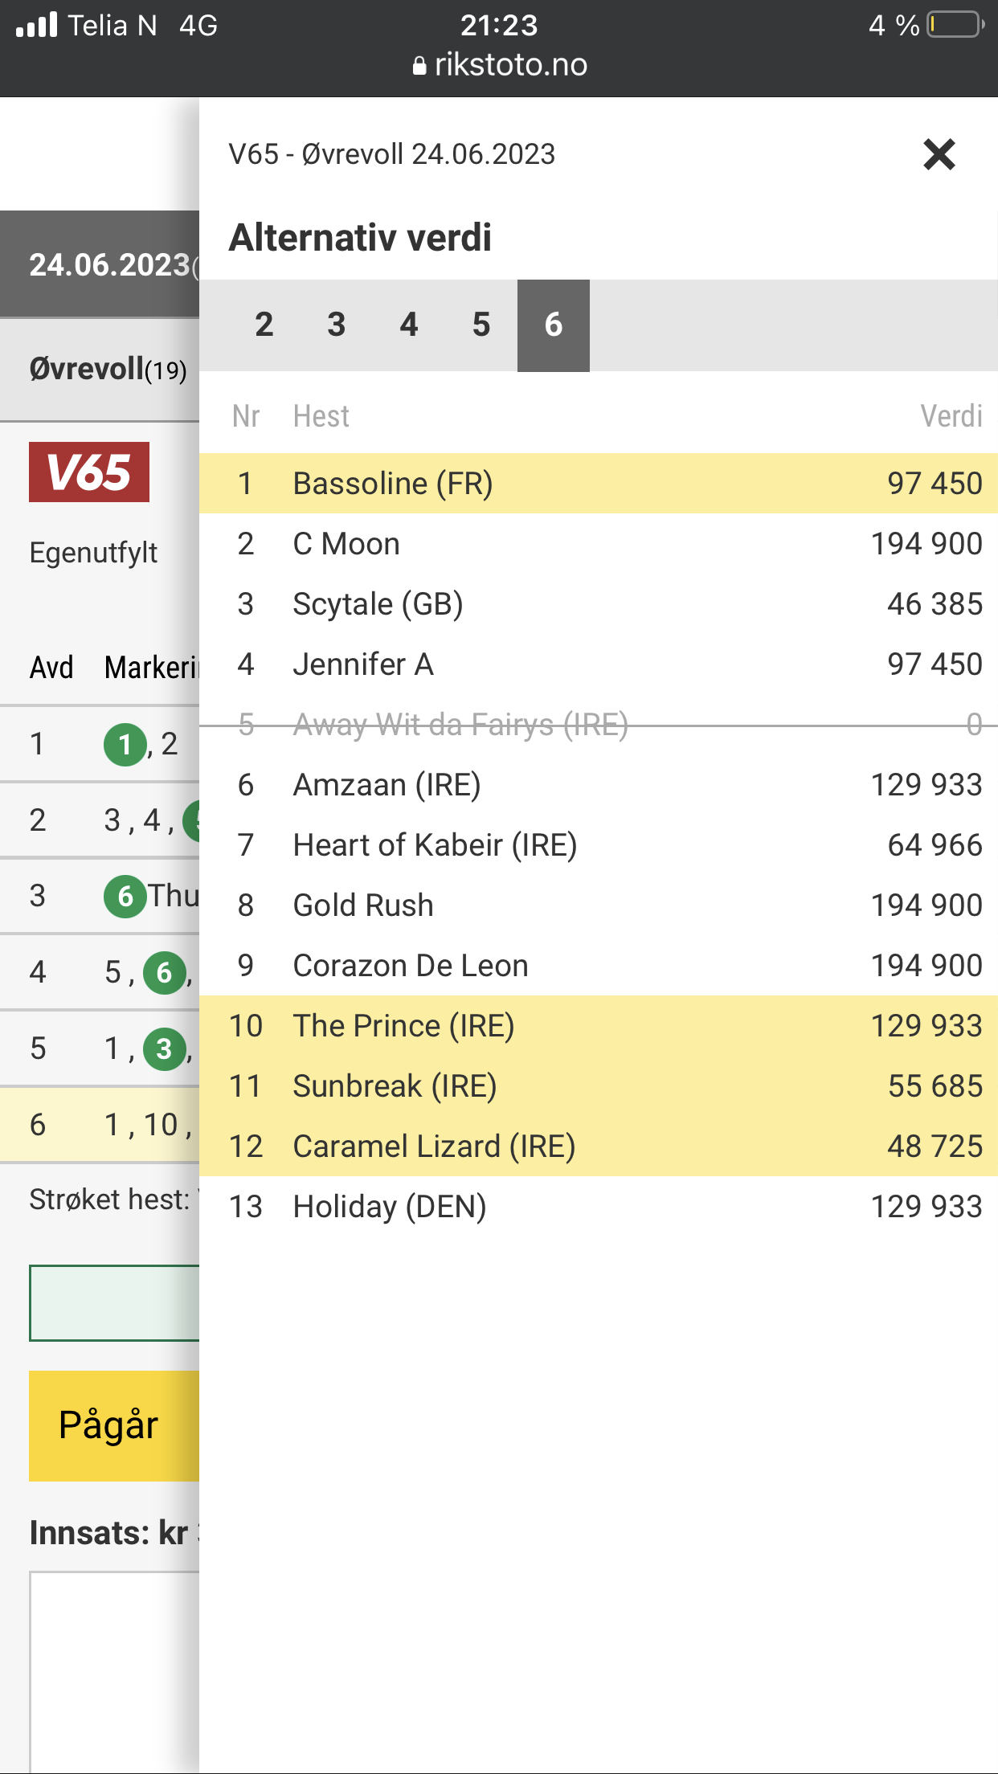
Task: Switch to leg 3 tab
Action: pos(336,325)
